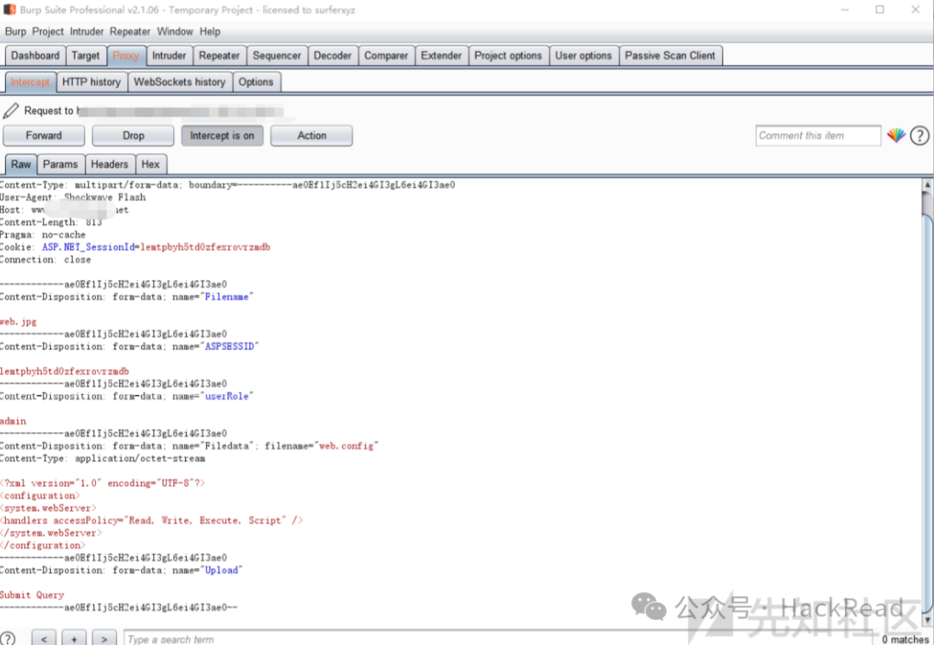Switch to the Intruder tool tab
This screenshot has height=645, width=934.
pyautogui.click(x=170, y=55)
